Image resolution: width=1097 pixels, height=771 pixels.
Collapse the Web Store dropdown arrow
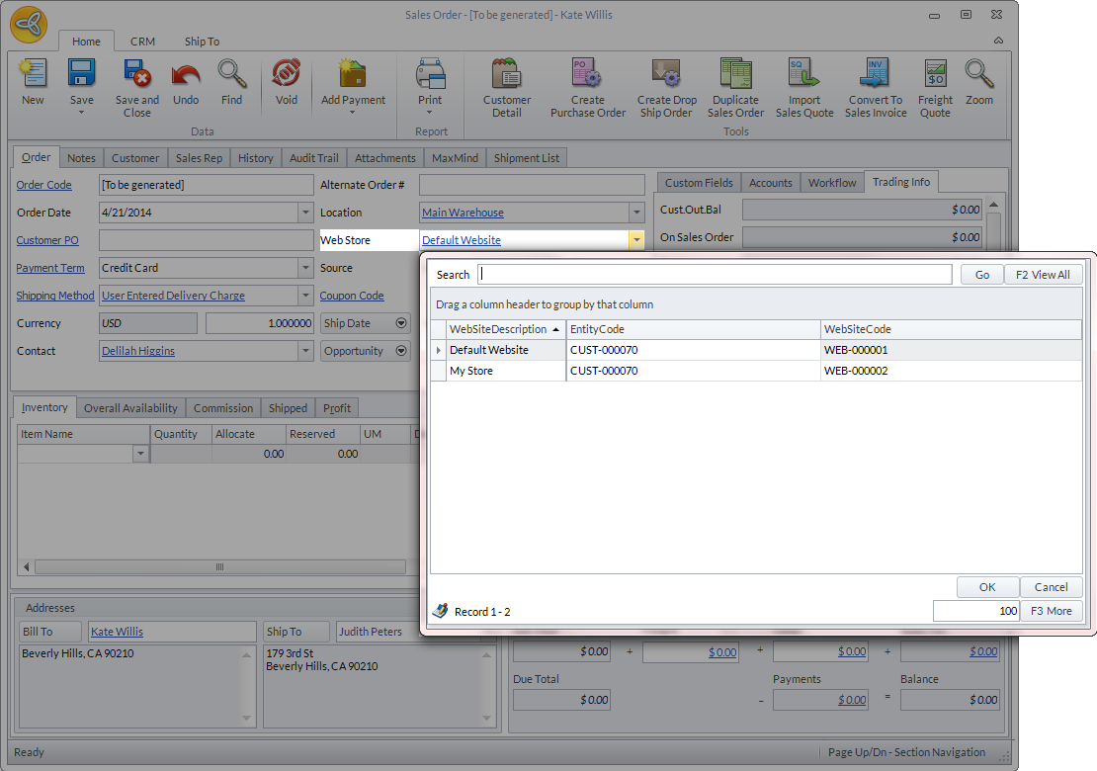point(636,240)
